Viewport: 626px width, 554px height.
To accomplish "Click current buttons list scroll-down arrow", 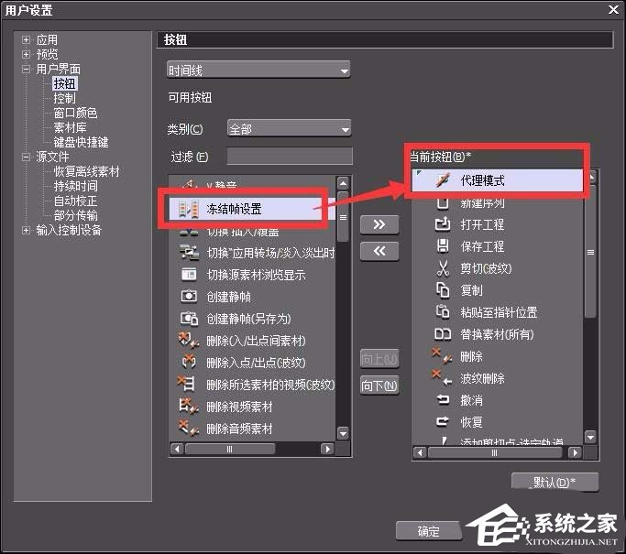I will tap(590, 437).
